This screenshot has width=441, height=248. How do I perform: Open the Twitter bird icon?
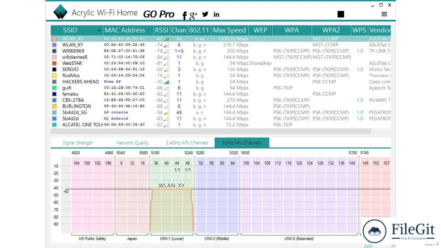[x=205, y=14]
